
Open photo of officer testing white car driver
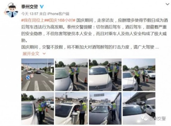71,108
